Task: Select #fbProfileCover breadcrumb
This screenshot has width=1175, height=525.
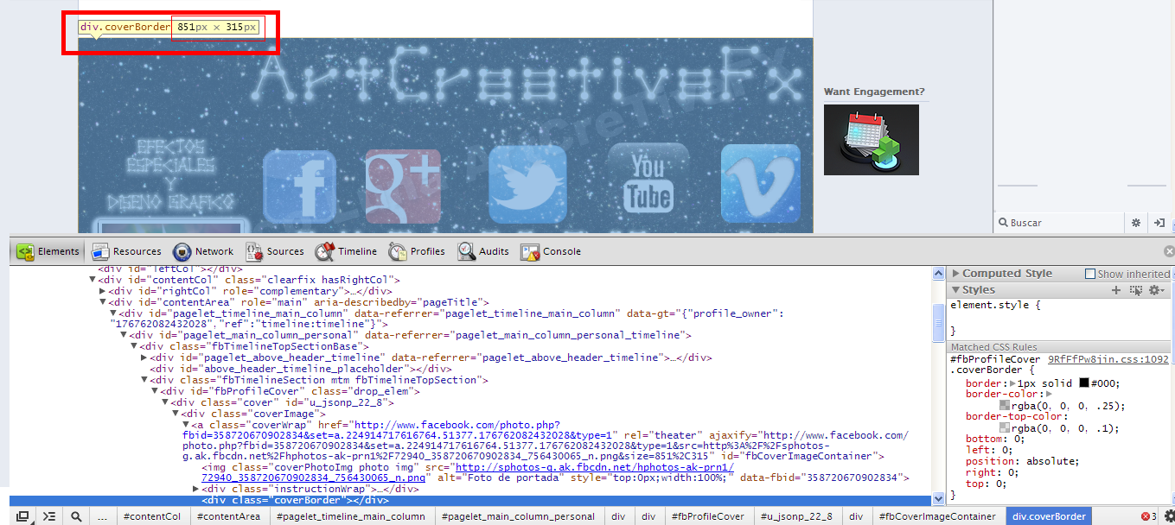Action: coord(707,516)
